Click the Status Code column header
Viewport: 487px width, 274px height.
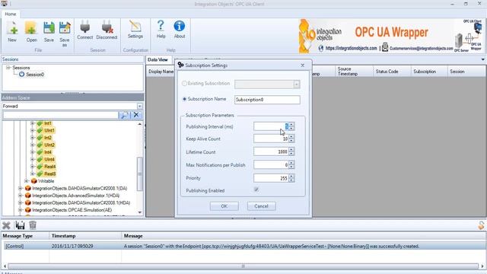[392, 72]
